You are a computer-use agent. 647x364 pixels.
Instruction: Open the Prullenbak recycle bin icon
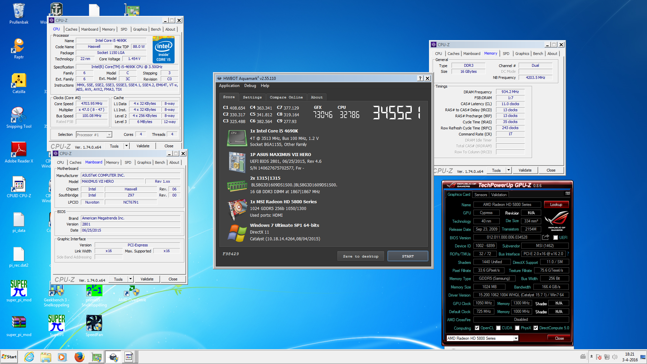coord(19,14)
